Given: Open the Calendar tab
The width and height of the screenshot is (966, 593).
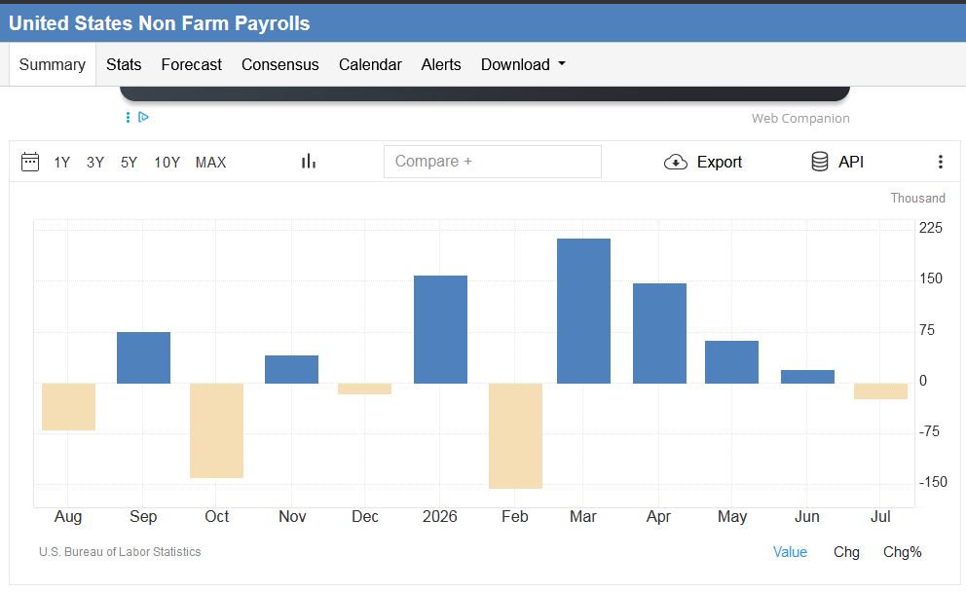Looking at the screenshot, I should [370, 64].
